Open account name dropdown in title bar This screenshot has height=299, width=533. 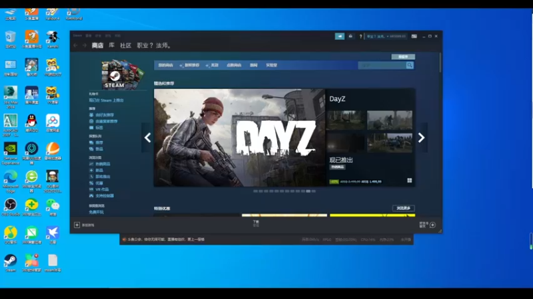pos(377,37)
